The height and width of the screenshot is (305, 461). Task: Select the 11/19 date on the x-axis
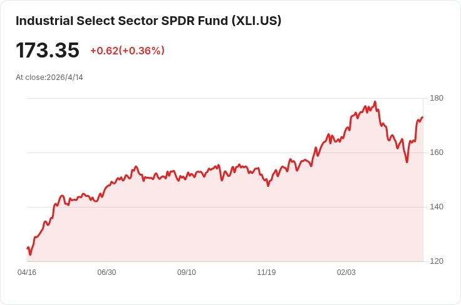(266, 272)
